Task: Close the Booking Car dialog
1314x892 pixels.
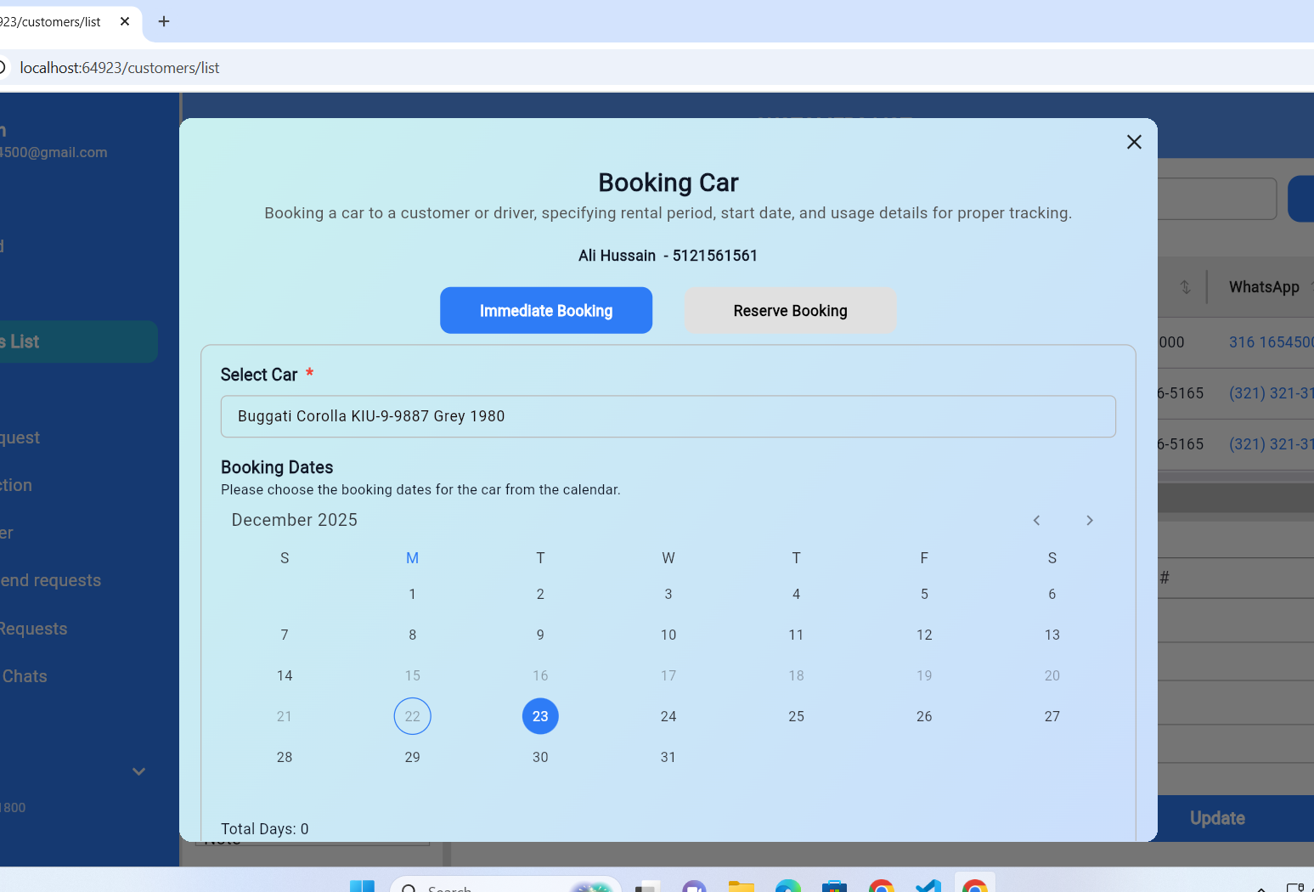Action: coord(1133,142)
